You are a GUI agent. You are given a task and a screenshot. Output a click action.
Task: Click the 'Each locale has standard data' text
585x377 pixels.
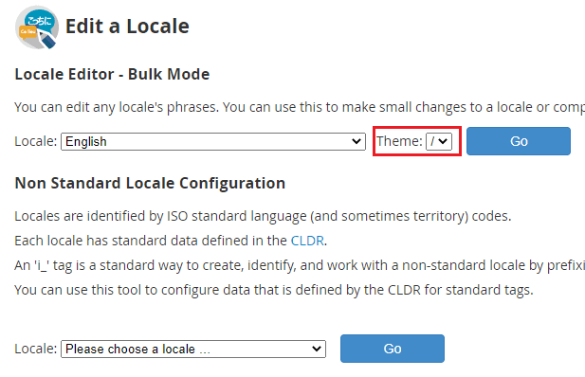[171, 241]
